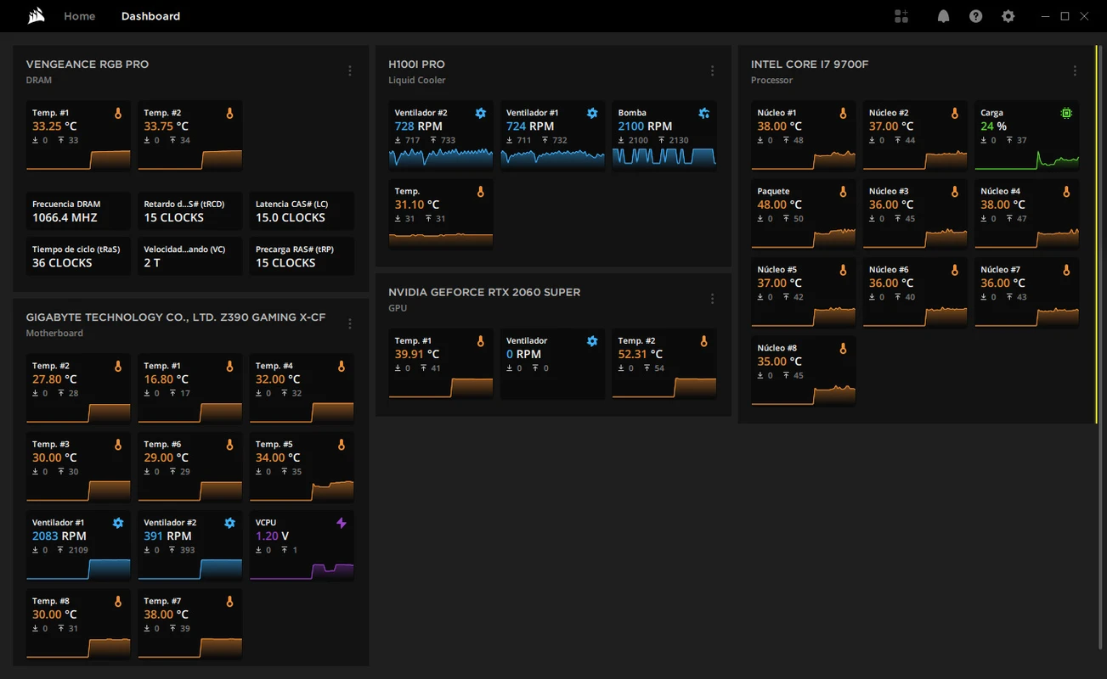Image resolution: width=1107 pixels, height=679 pixels.
Task: Open settings gear on Bomba pump widget
Action: (x=703, y=112)
